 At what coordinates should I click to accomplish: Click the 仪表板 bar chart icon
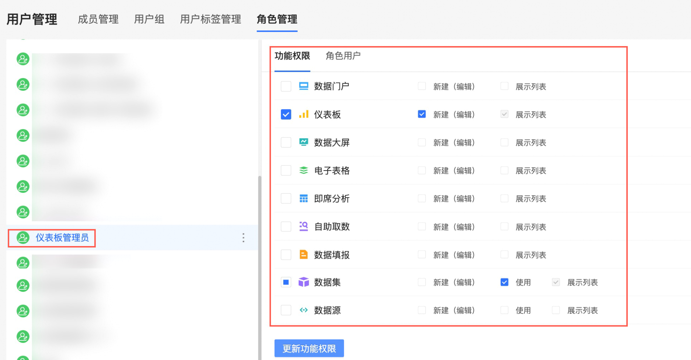304,114
